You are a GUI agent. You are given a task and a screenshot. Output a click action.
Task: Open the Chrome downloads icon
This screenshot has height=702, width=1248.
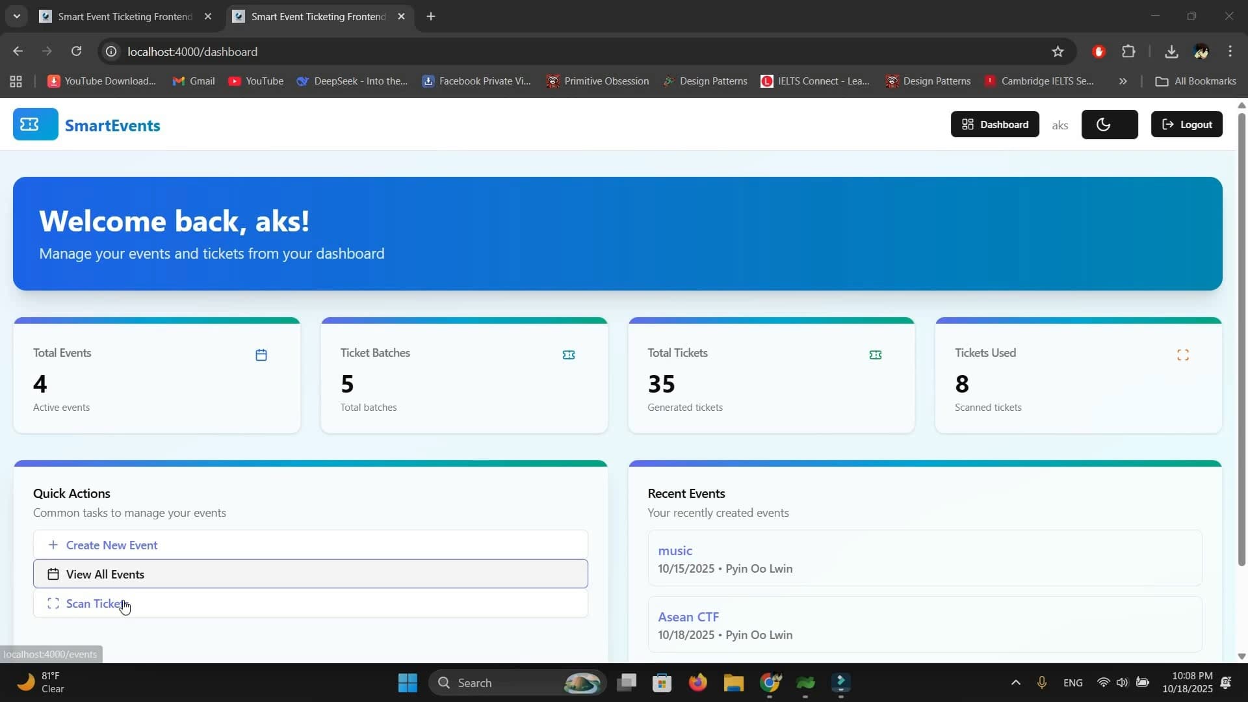click(x=1171, y=51)
